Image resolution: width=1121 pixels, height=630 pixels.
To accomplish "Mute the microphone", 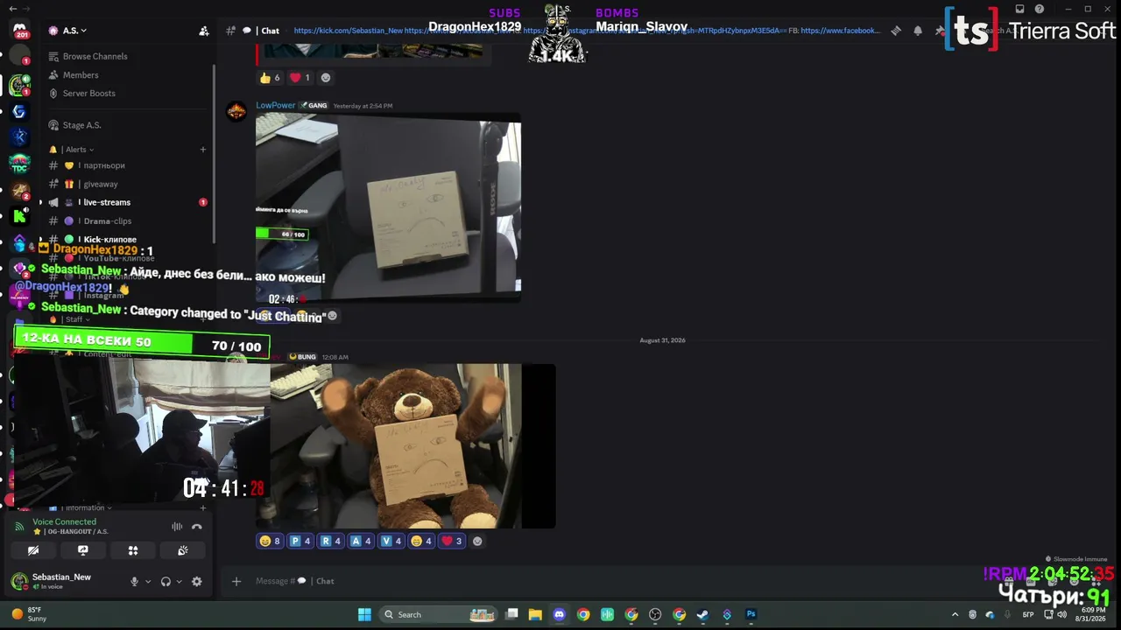I will click(135, 581).
